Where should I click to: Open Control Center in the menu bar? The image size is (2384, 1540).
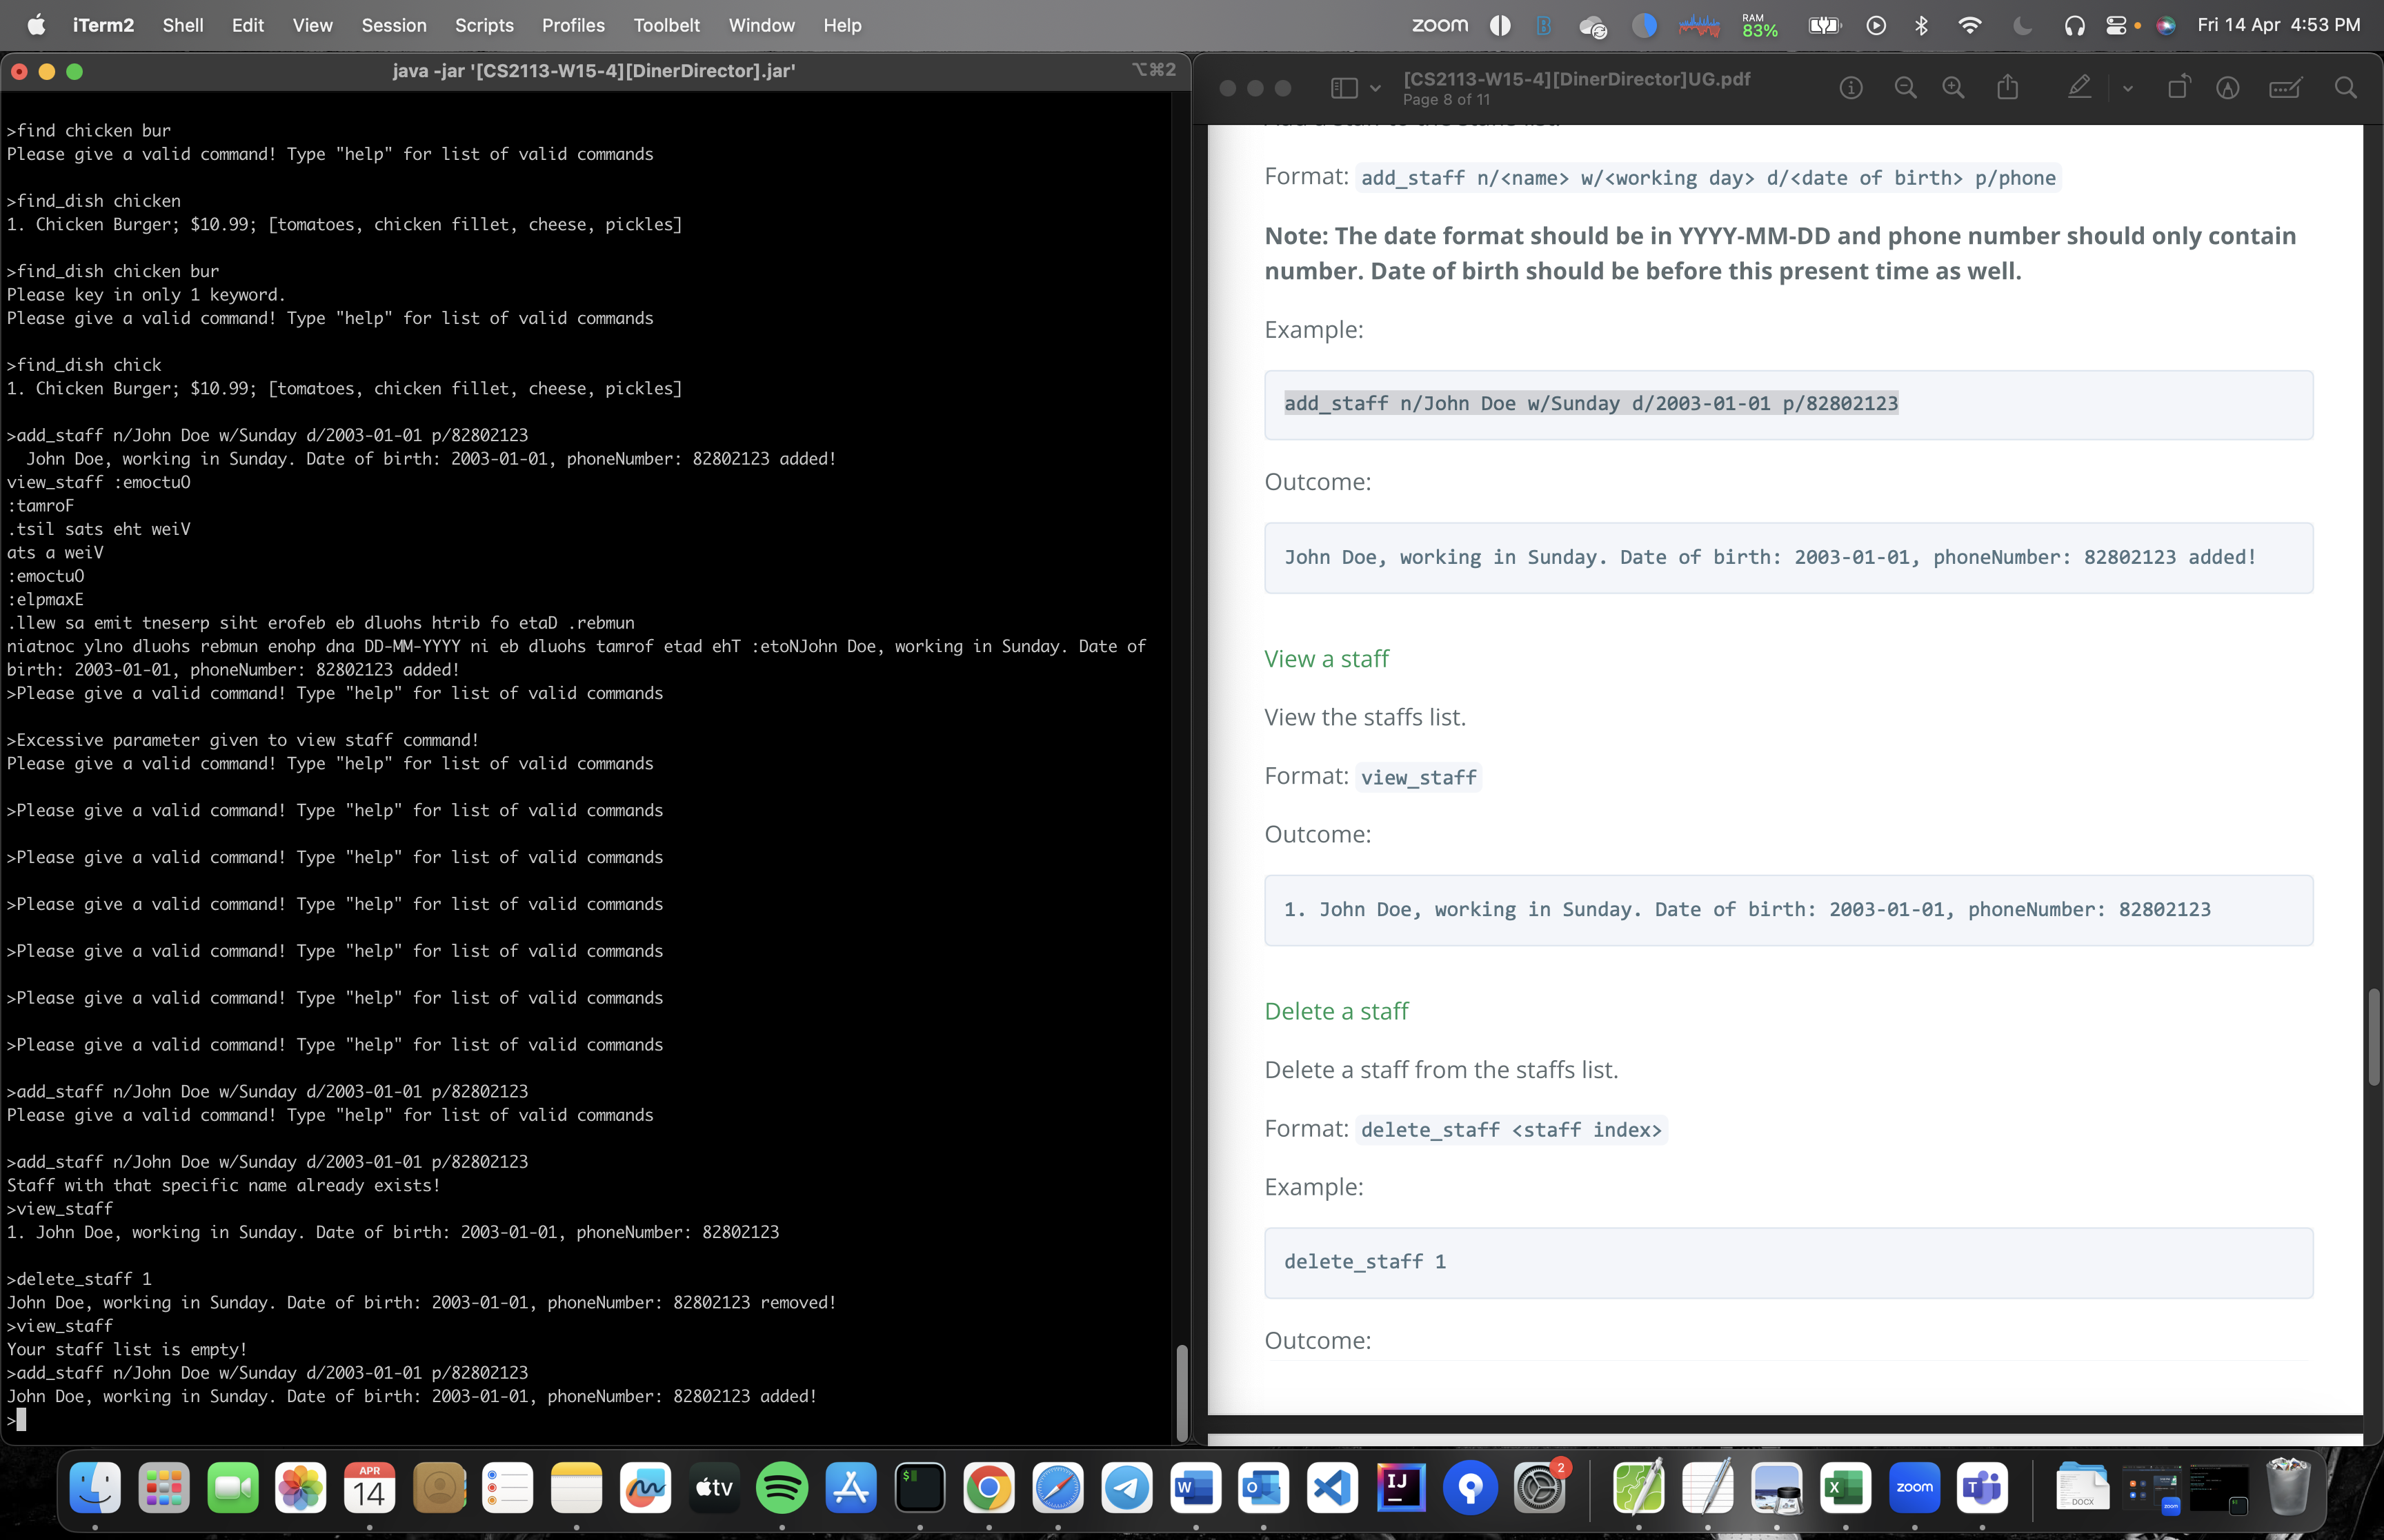[2116, 26]
